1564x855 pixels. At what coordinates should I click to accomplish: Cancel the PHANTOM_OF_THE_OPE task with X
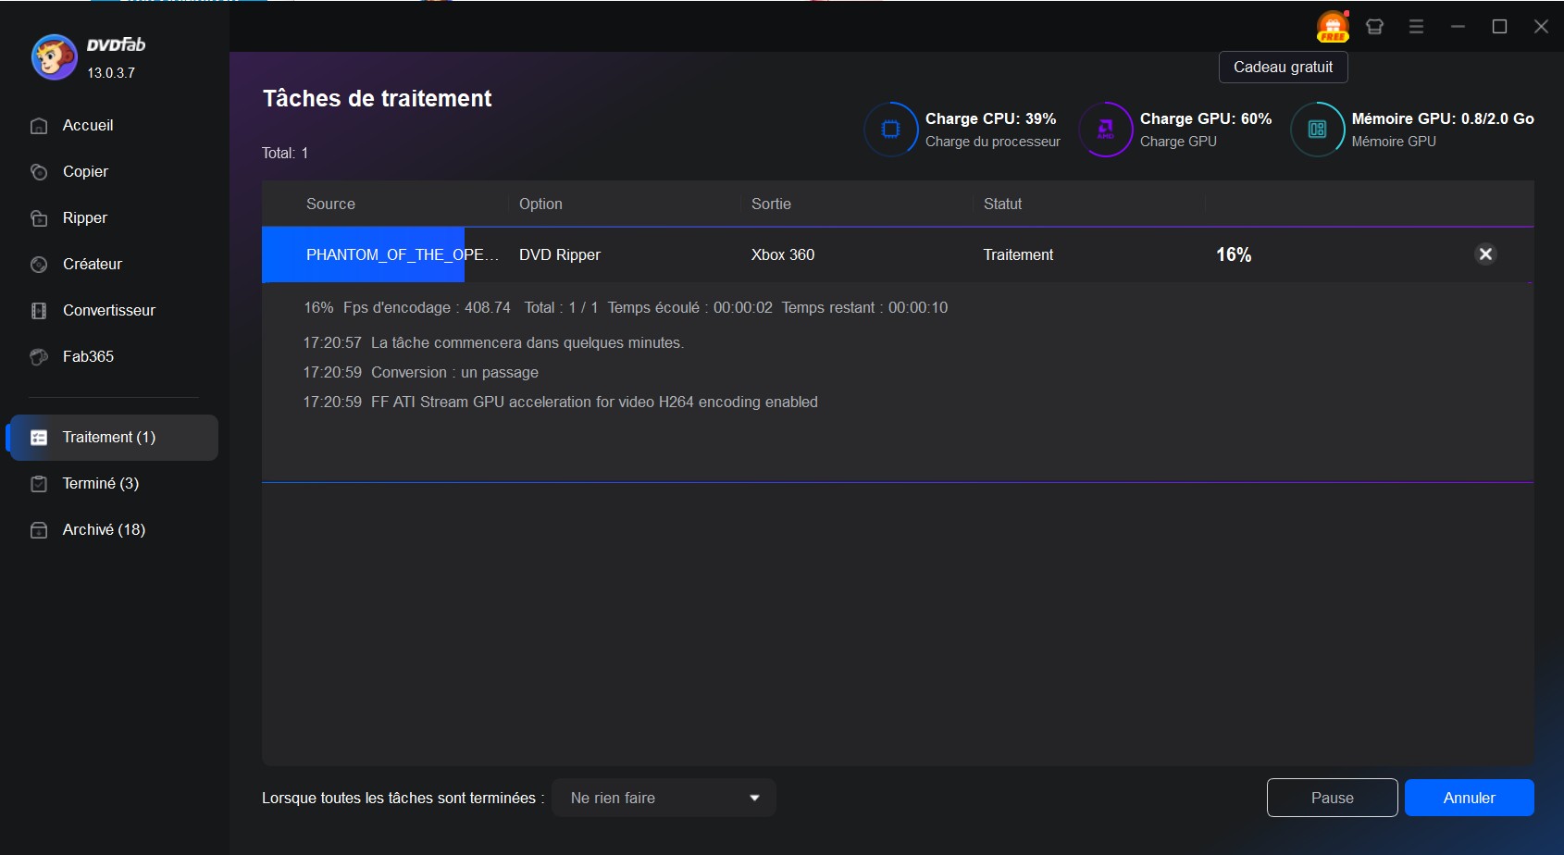(x=1485, y=254)
